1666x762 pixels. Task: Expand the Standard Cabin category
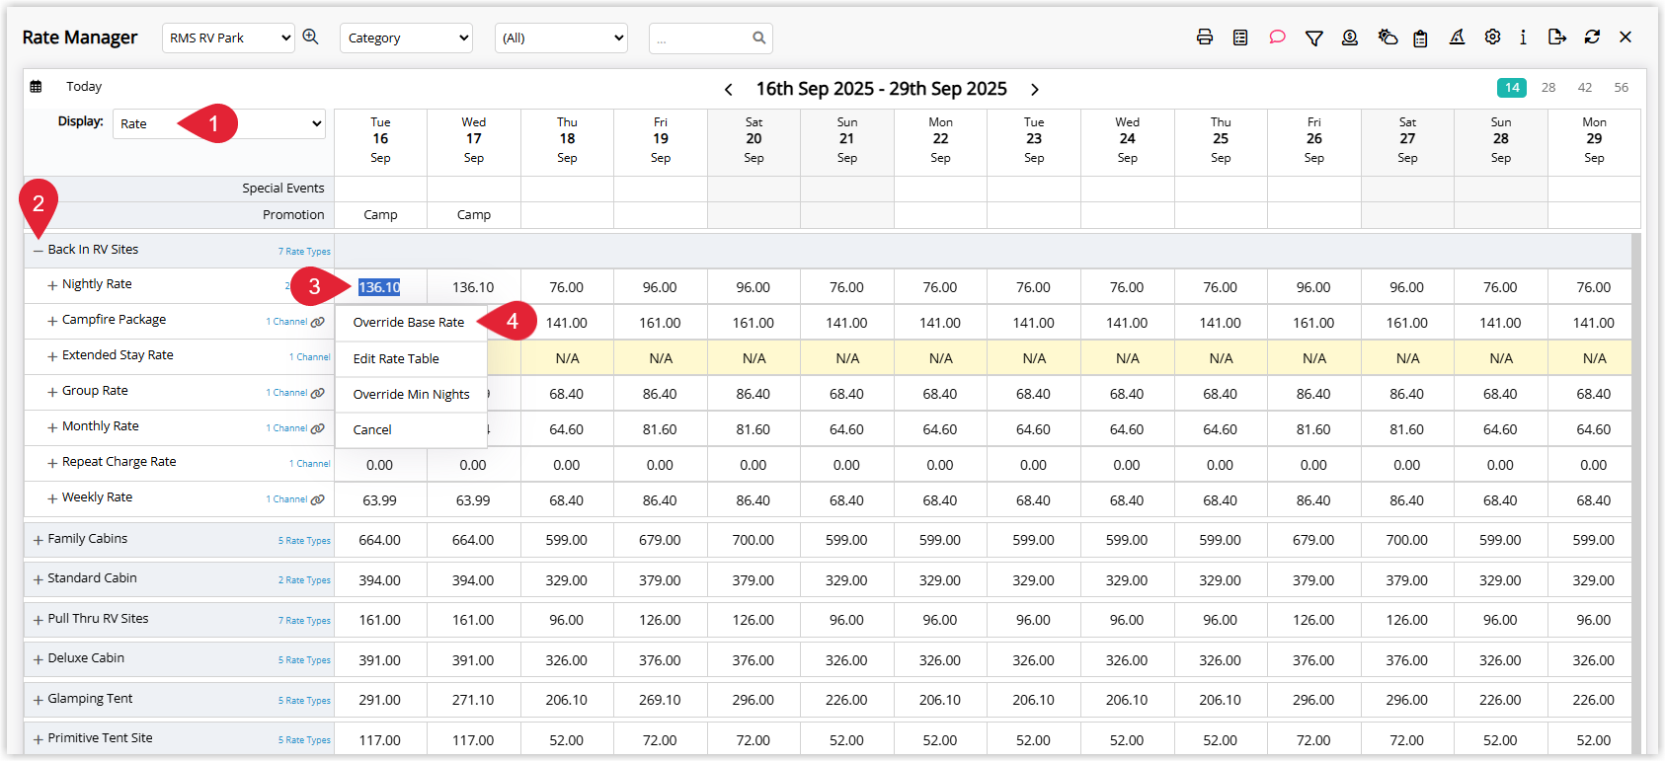pyautogui.click(x=38, y=579)
